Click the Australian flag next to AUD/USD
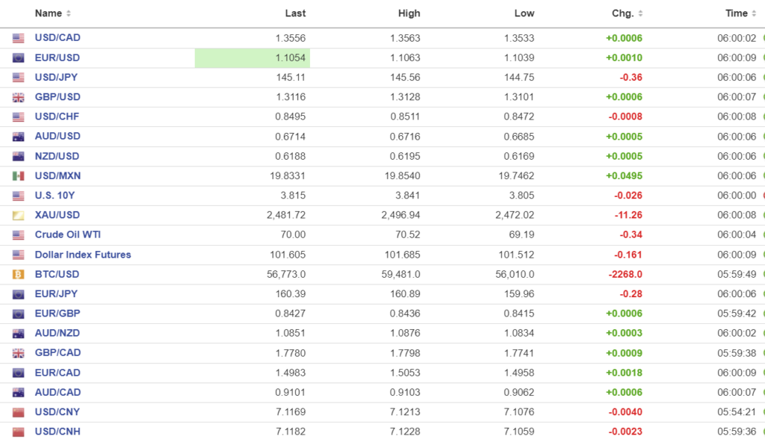Screen dimensions: 765x439 [19, 137]
